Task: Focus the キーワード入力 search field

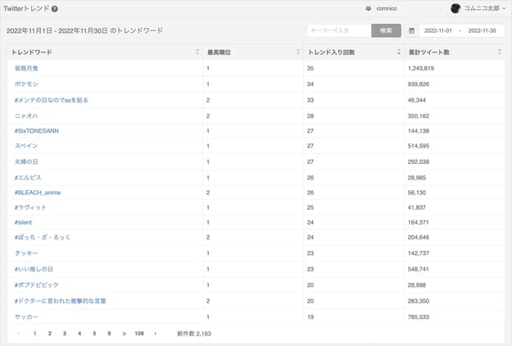Action: 339,30
